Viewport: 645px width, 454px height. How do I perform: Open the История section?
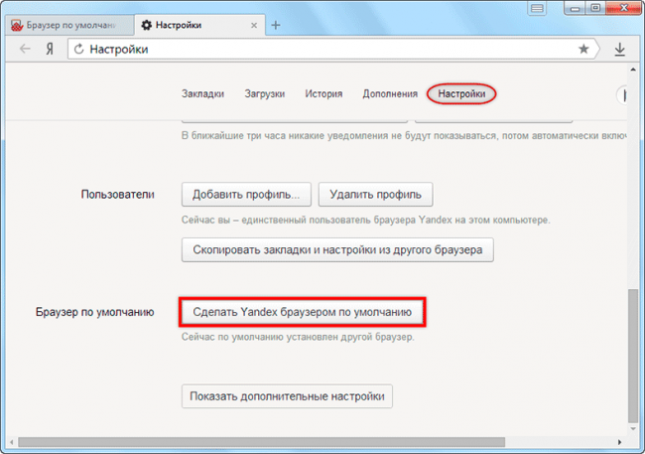pos(323,94)
